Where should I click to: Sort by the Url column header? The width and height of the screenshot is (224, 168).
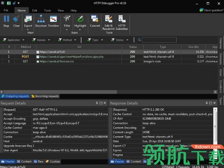(x=79, y=47)
